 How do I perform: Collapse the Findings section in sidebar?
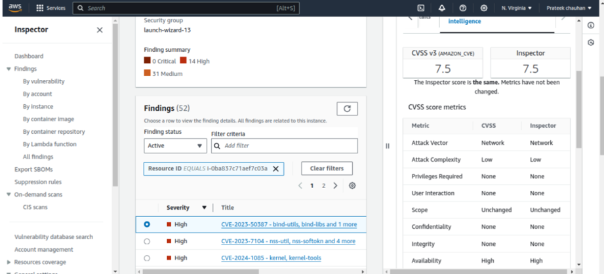click(x=9, y=69)
